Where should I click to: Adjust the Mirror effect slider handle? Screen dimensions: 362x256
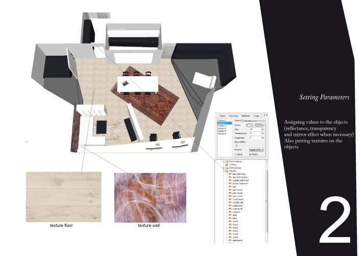click(236, 145)
